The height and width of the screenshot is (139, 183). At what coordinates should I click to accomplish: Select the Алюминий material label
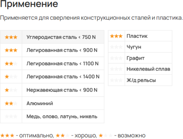click(x=40, y=103)
